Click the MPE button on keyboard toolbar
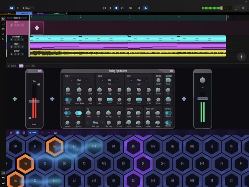 (x=33, y=132)
